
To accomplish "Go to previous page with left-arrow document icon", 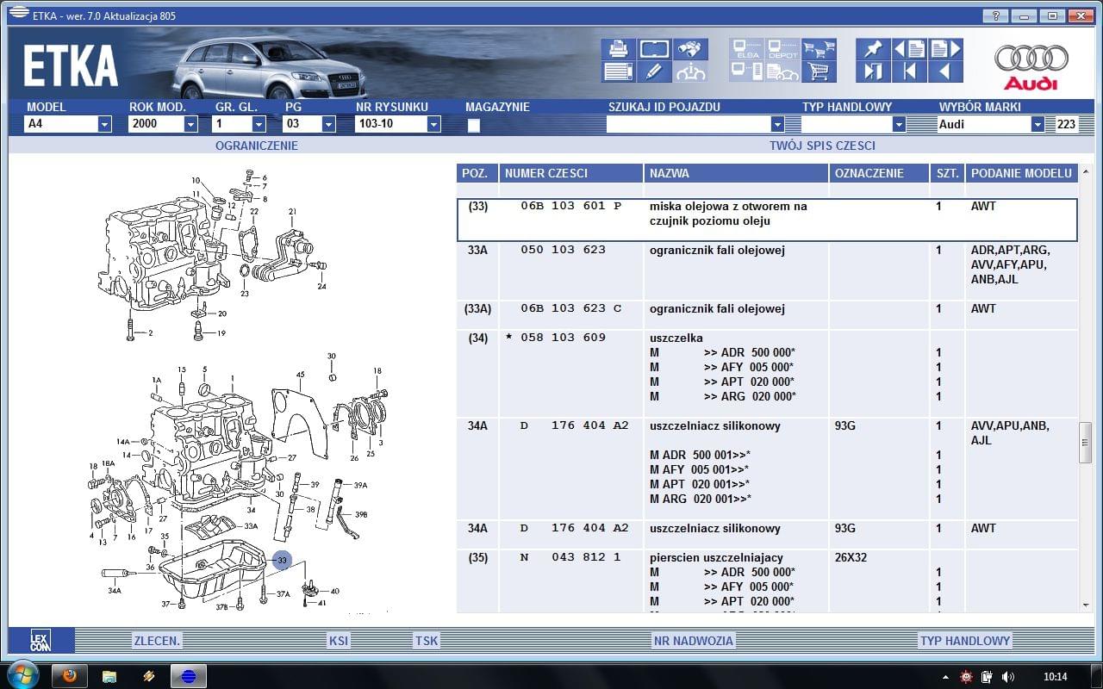I will pos(909,49).
